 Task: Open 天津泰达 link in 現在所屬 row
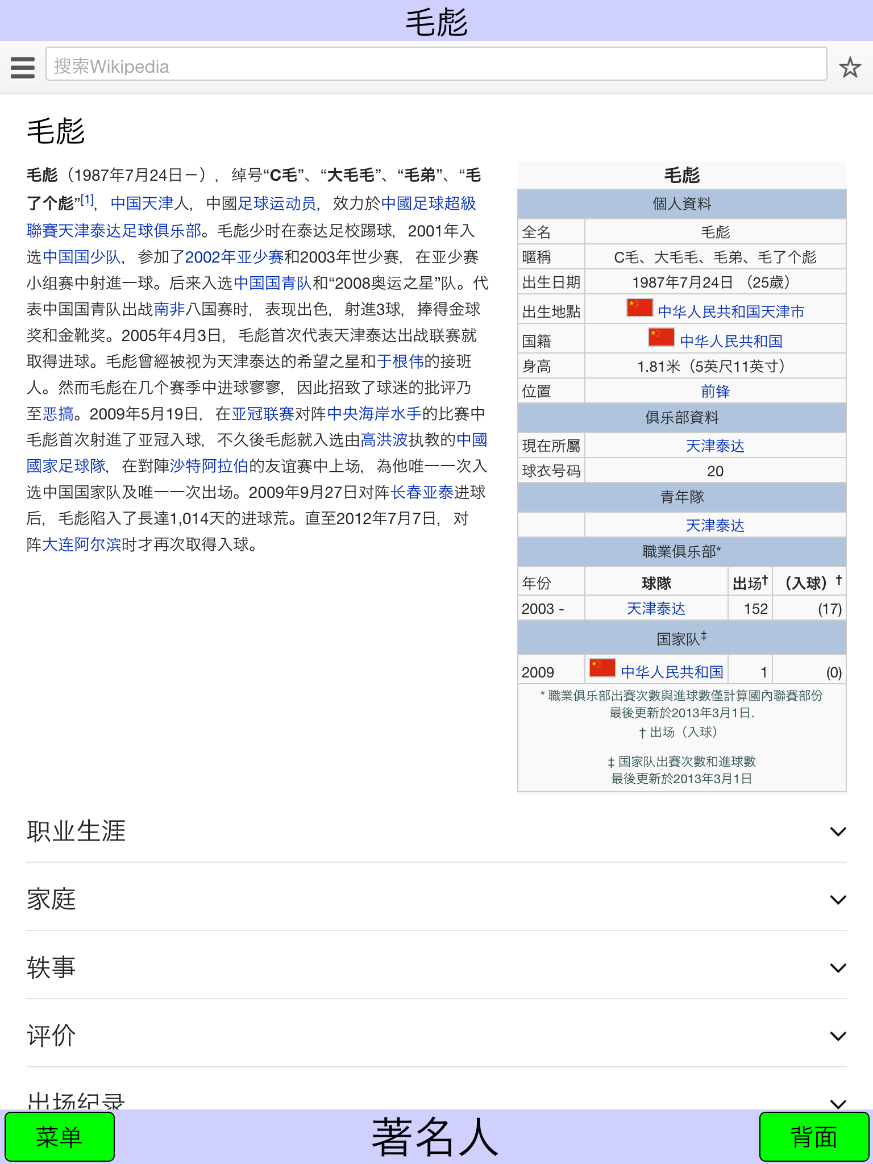click(715, 446)
